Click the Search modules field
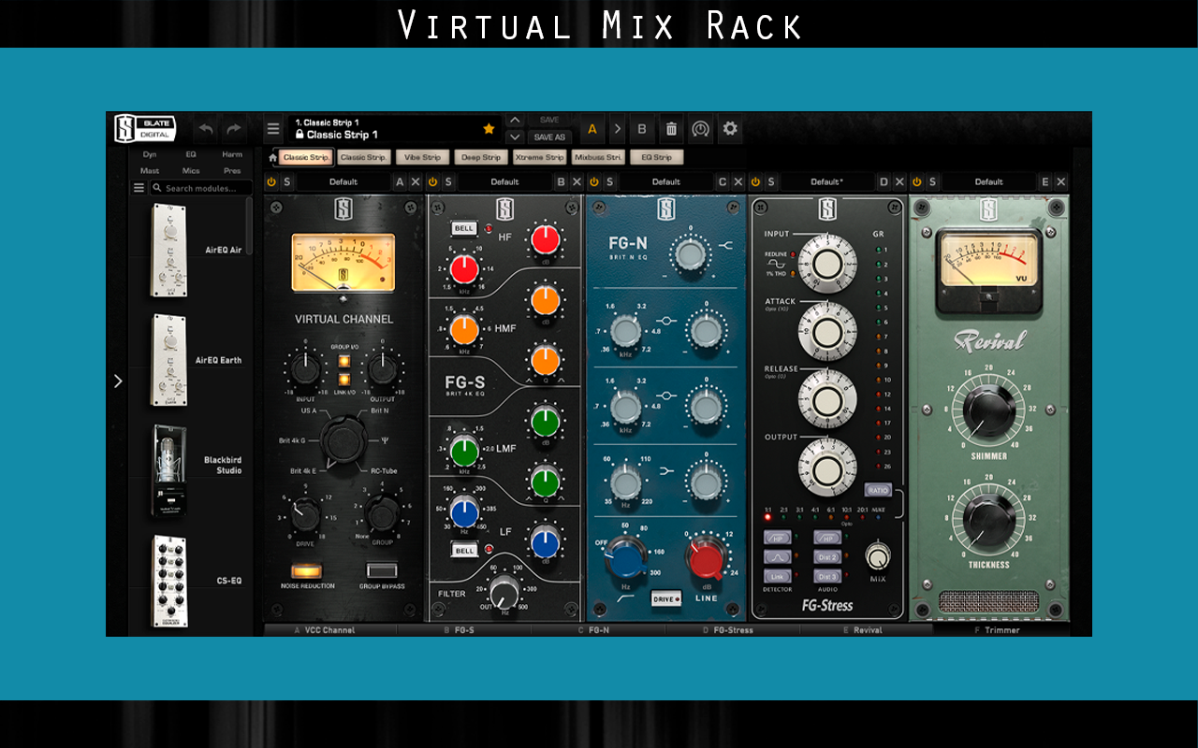1198x748 pixels. (x=201, y=188)
